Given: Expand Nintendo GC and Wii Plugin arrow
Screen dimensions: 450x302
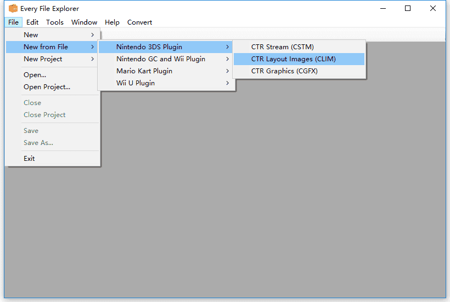Looking at the screenshot, I should [x=227, y=59].
